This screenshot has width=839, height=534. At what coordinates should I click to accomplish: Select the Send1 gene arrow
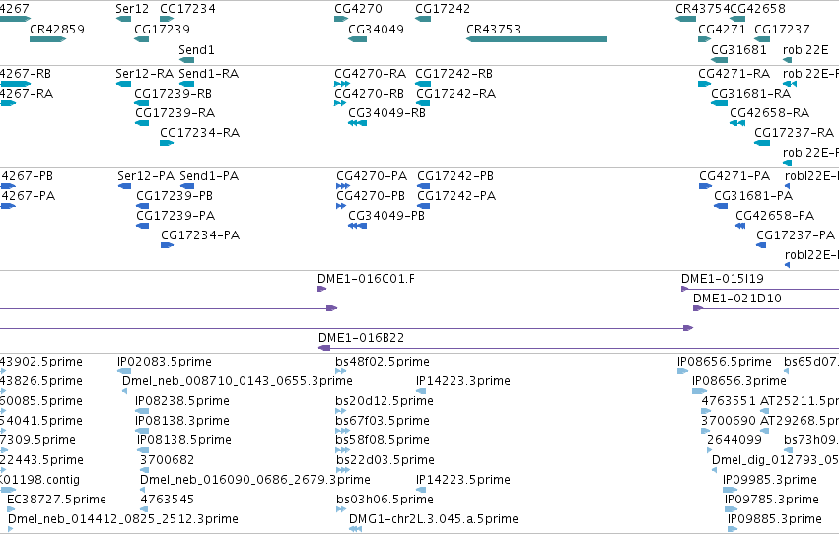click(x=186, y=60)
